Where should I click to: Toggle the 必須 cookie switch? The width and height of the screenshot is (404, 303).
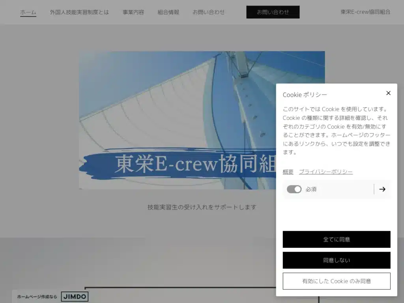click(x=294, y=189)
